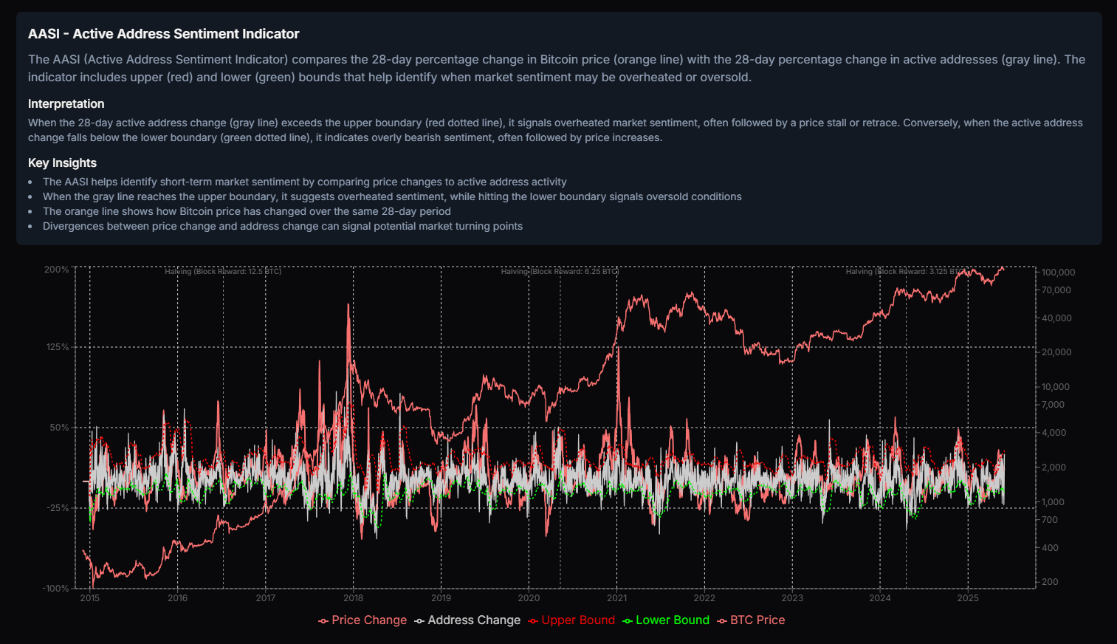Click the 70,000 price axis label

tap(1056, 290)
